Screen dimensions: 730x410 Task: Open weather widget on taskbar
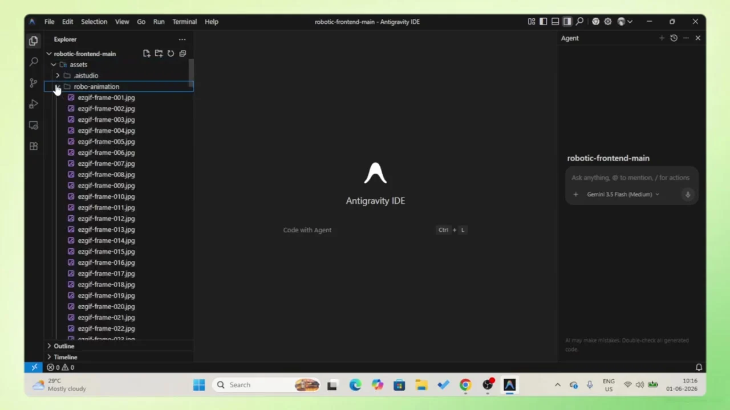click(59, 385)
